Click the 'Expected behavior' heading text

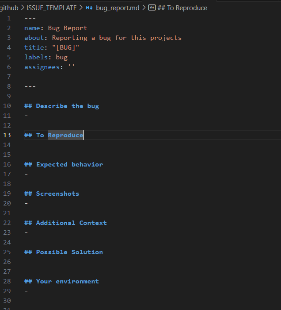click(x=69, y=164)
